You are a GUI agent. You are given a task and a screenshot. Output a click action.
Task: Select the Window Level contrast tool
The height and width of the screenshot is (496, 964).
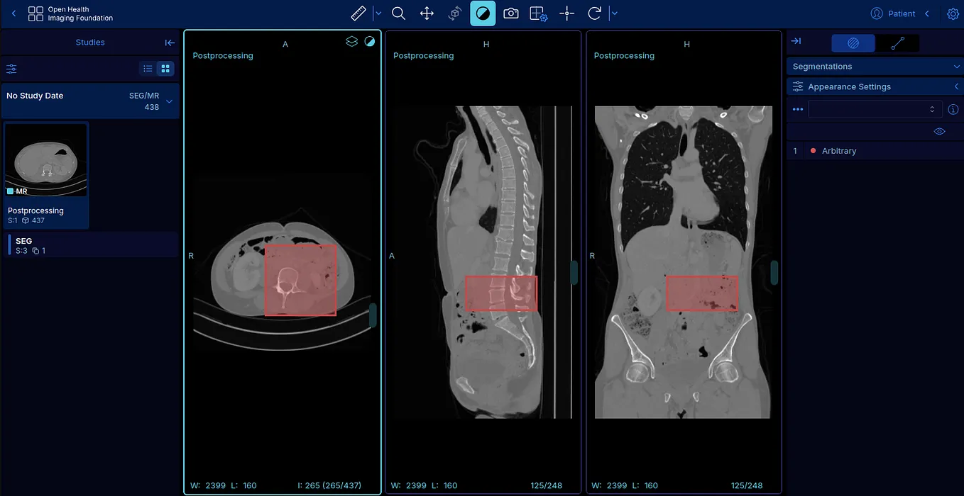(x=483, y=13)
